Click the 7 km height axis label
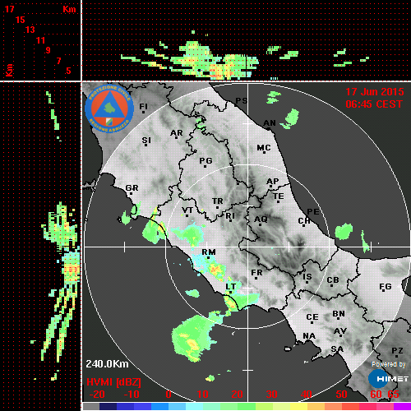This screenshot has height=411, width=411. coord(58,61)
